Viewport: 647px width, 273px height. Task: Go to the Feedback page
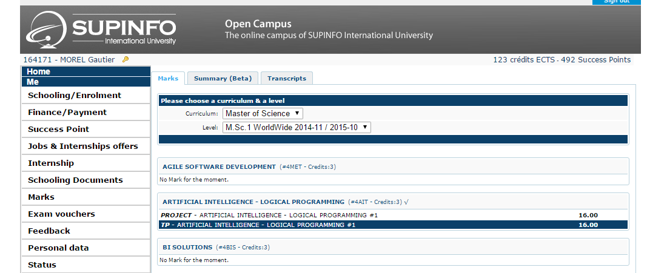pos(86,231)
